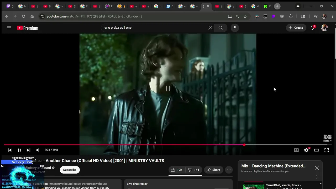Pause the video in player controls
Image resolution: width=336 pixels, height=189 pixels.
click(19, 150)
